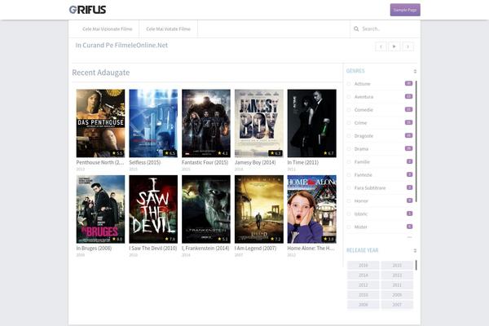Filter by release year 2015
This screenshot has height=326, width=489.
tap(397, 266)
